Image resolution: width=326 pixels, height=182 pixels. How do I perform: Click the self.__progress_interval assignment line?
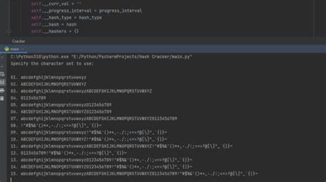click(86, 11)
